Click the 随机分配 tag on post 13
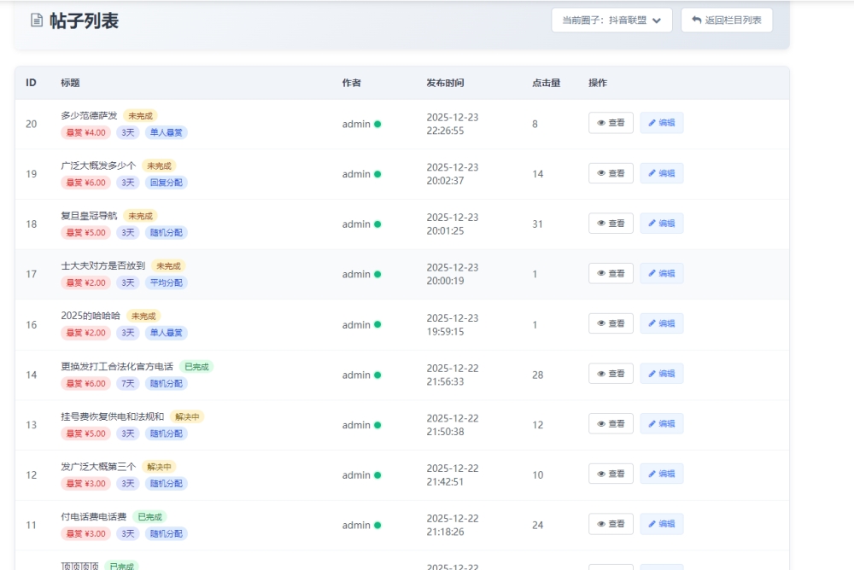The width and height of the screenshot is (854, 570). point(166,433)
